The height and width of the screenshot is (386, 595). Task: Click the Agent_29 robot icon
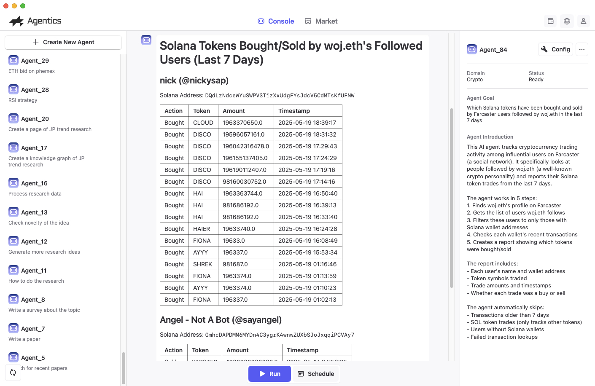[13, 60]
